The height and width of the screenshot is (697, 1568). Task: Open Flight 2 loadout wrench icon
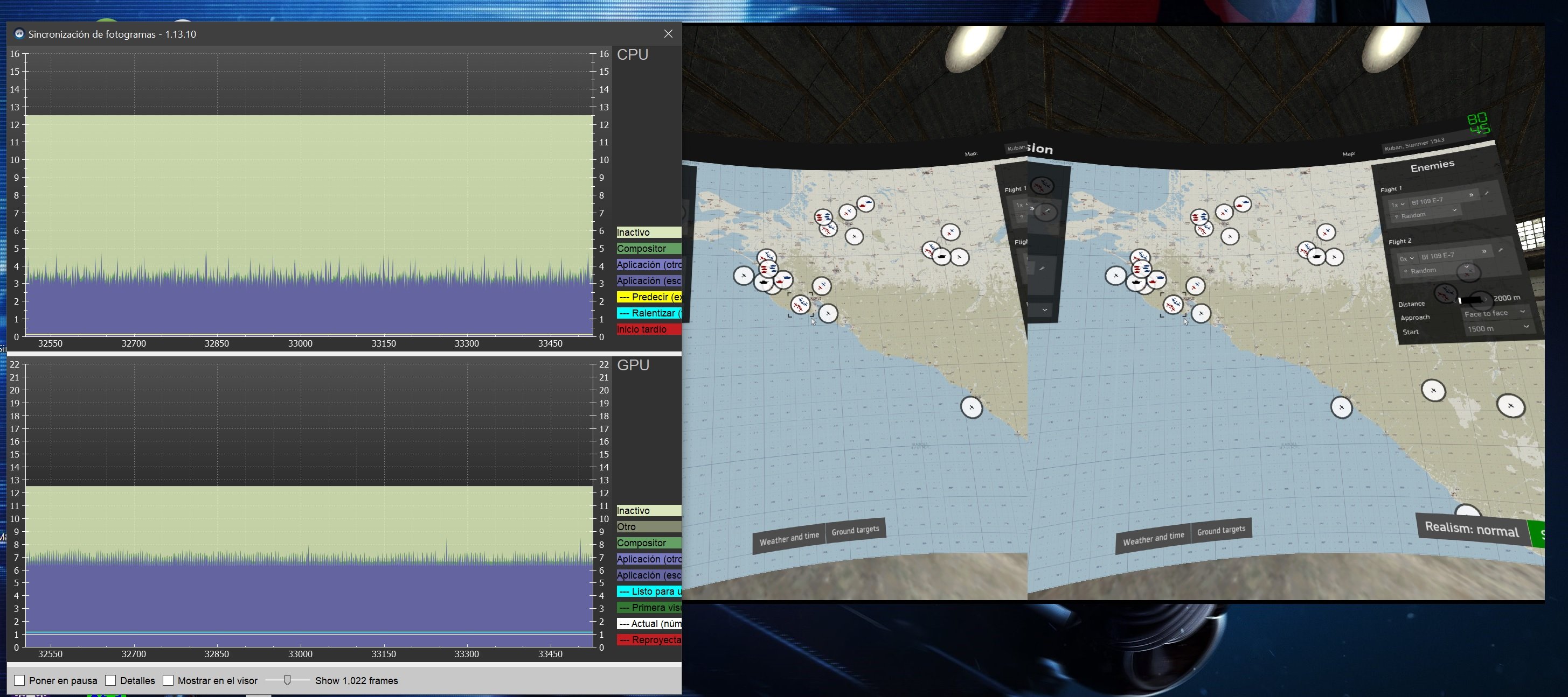[x=1501, y=249]
